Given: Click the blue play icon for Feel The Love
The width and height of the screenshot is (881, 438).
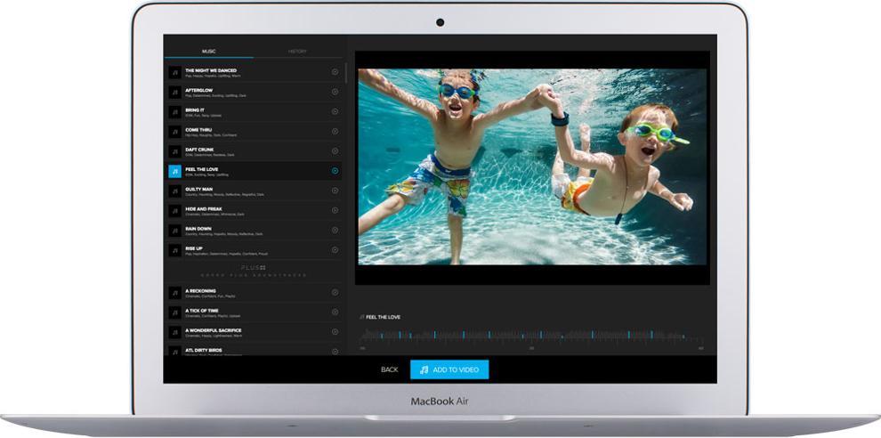Looking at the screenshot, I should [x=335, y=171].
